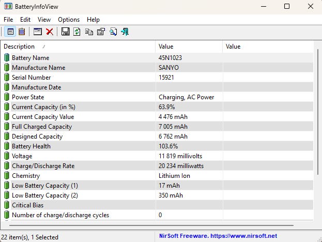
Task: Open the Help menu
Action: point(93,20)
